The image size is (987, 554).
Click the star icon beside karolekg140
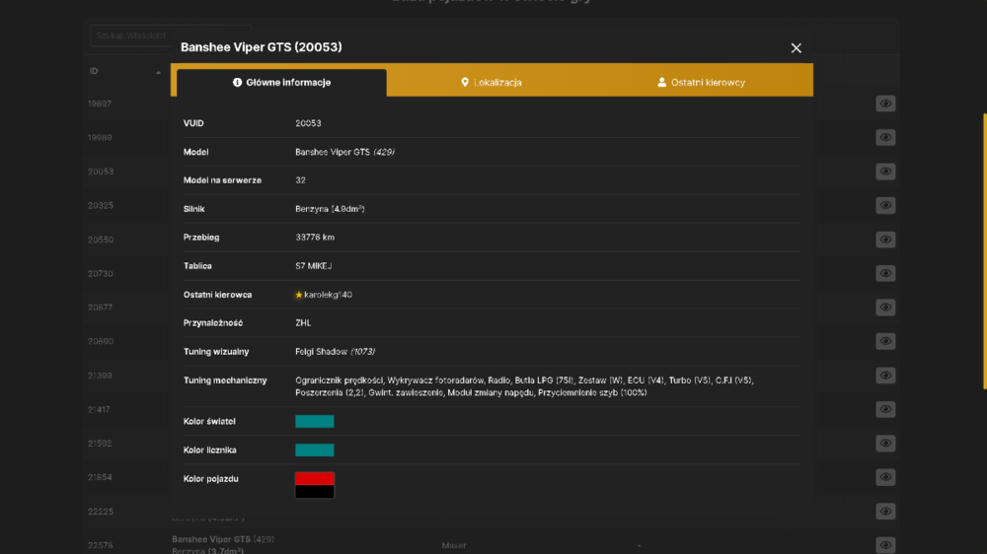[299, 295]
